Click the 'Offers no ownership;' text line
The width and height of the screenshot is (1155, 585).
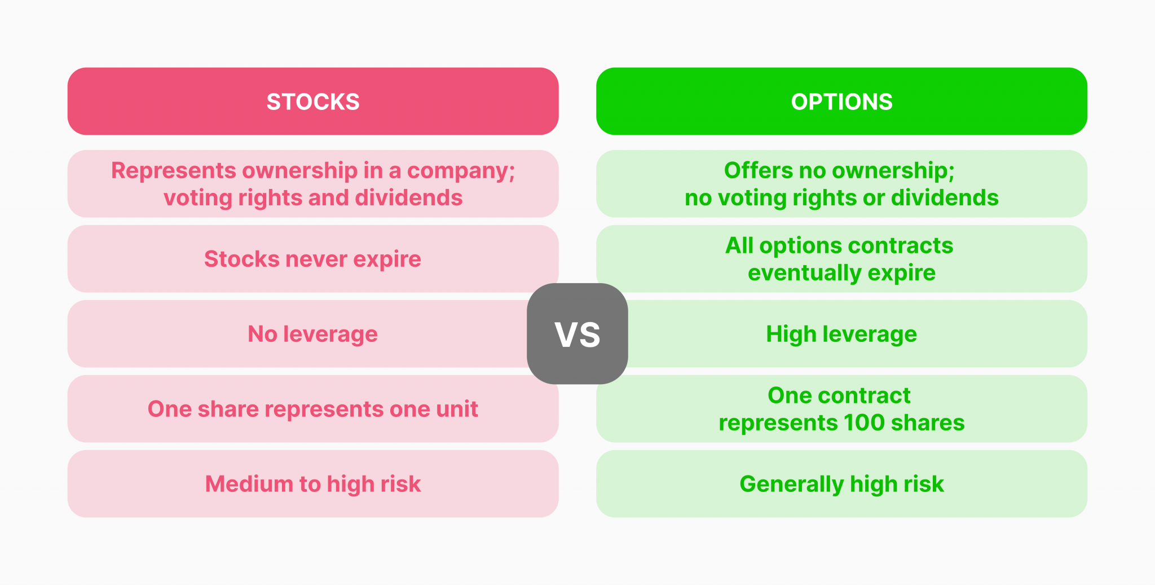pyautogui.click(x=839, y=170)
